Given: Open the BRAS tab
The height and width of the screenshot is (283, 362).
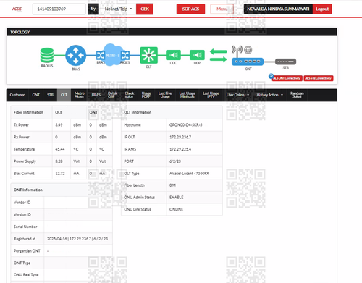Looking at the screenshot, I should click(x=96, y=95).
